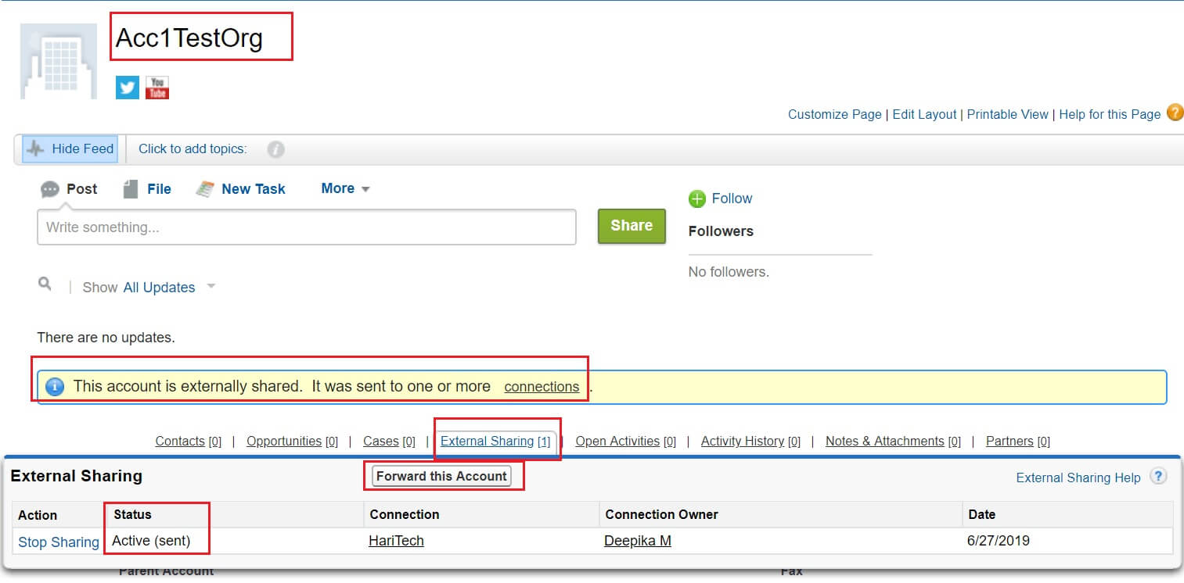The width and height of the screenshot is (1184, 583).
Task: Open the Contacts tab
Action: pyautogui.click(x=179, y=441)
